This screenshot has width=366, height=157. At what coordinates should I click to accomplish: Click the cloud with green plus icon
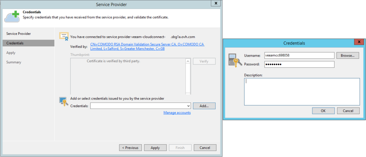point(12,16)
